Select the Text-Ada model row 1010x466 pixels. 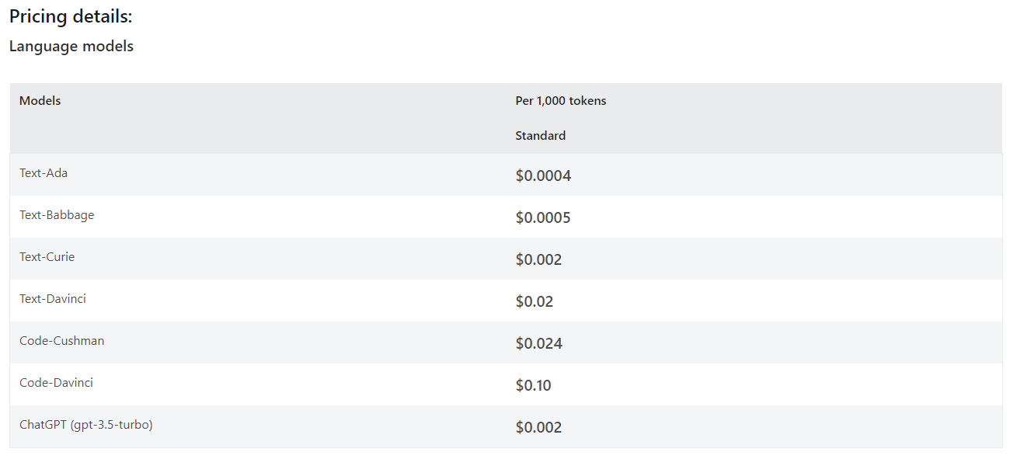click(506, 175)
